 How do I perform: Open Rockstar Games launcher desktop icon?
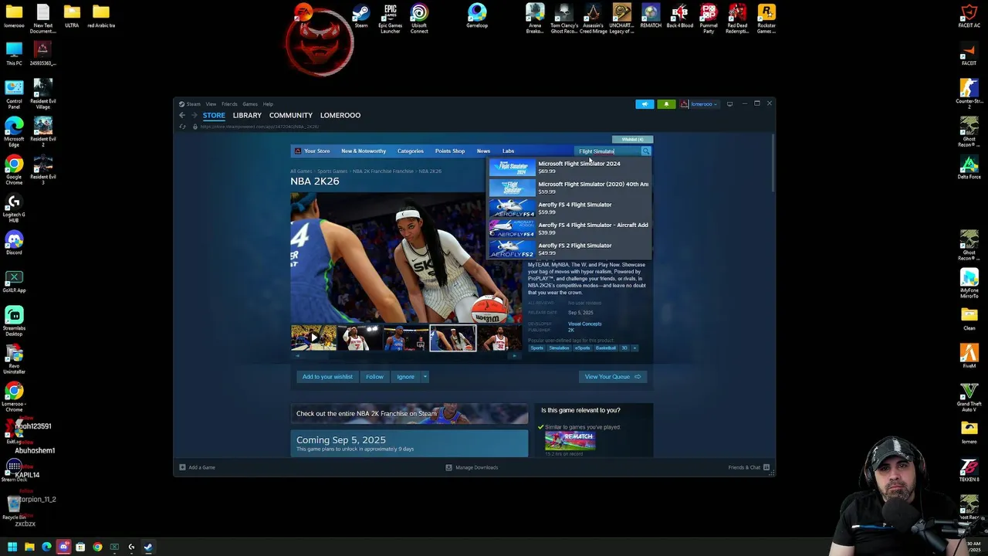766,19
